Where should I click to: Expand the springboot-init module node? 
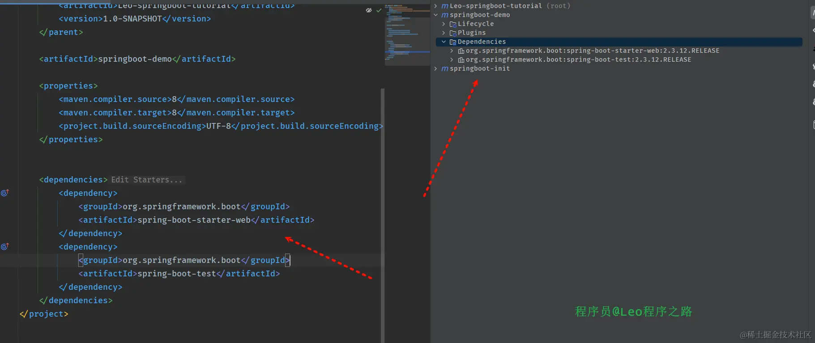click(435, 68)
